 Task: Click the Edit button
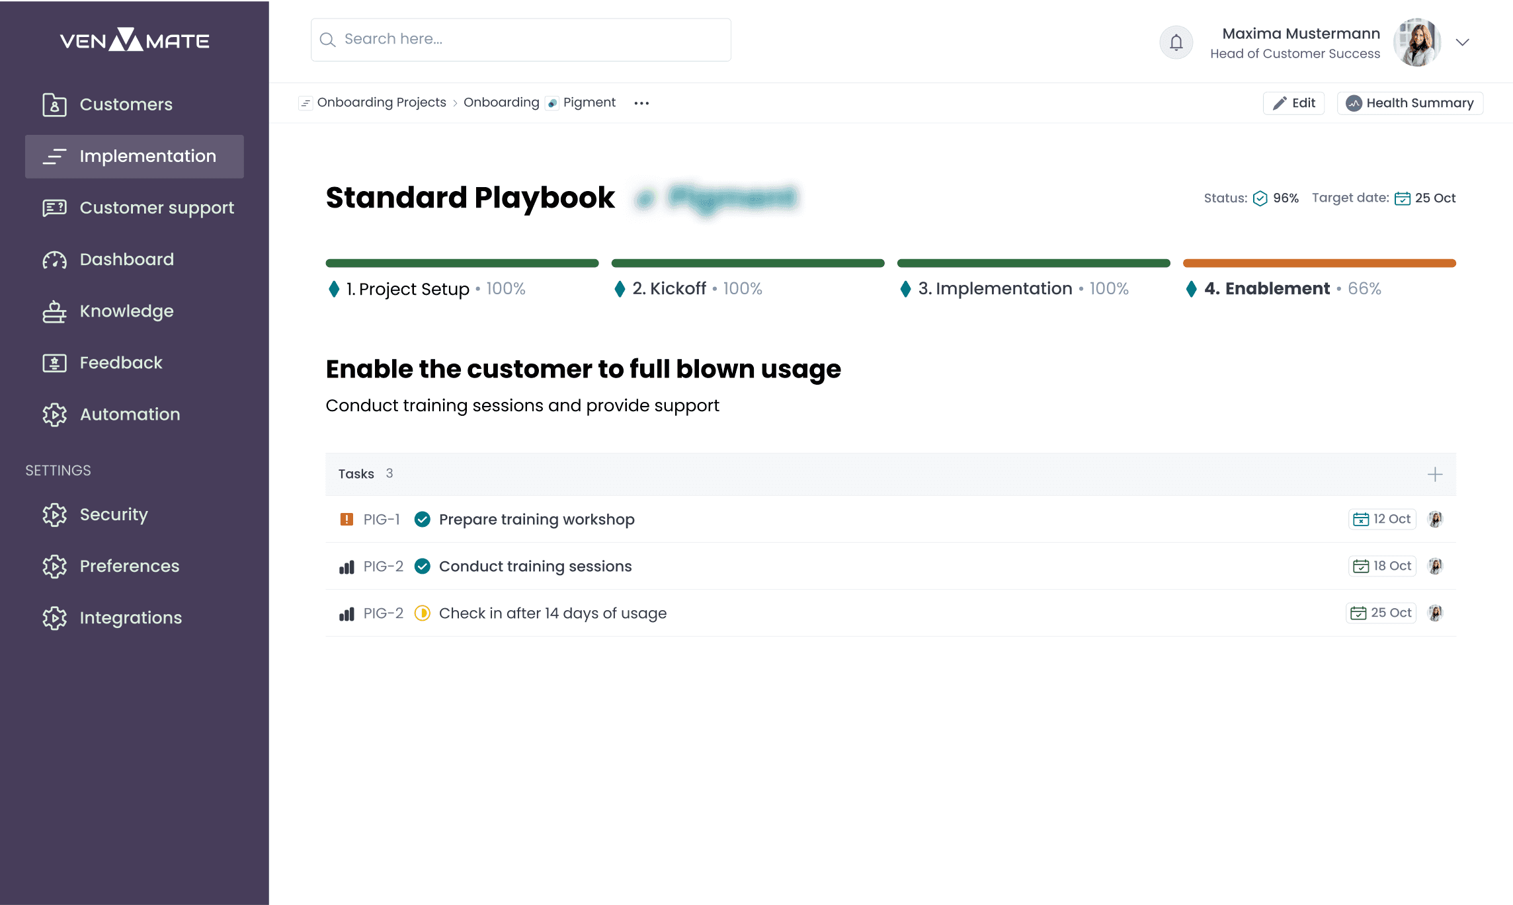[x=1293, y=102]
